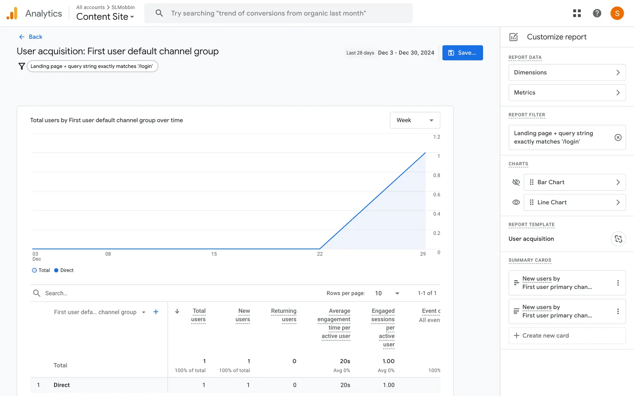634x396 pixels.
Task: Hide the Line Chart with eye icon
Action: pyautogui.click(x=516, y=202)
